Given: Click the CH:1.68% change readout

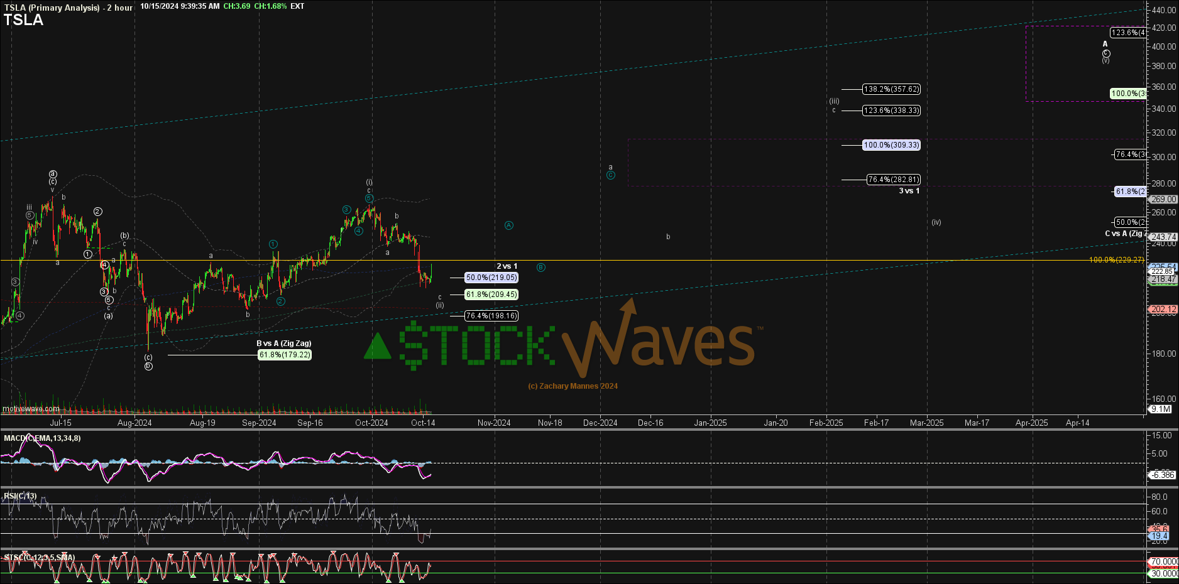Looking at the screenshot, I should coord(270,6).
